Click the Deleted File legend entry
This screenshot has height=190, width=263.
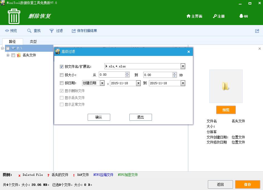pyautogui.click(x=31, y=175)
